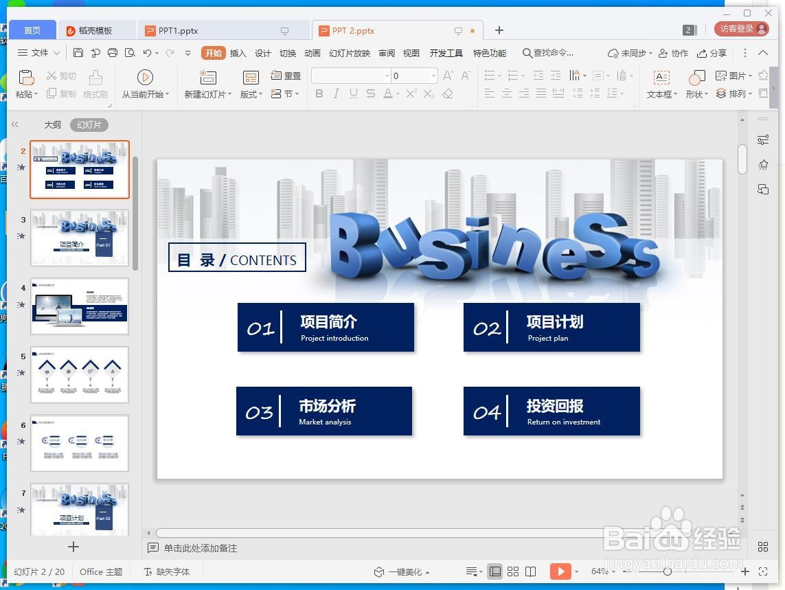Open Print Preview icon

click(130, 53)
